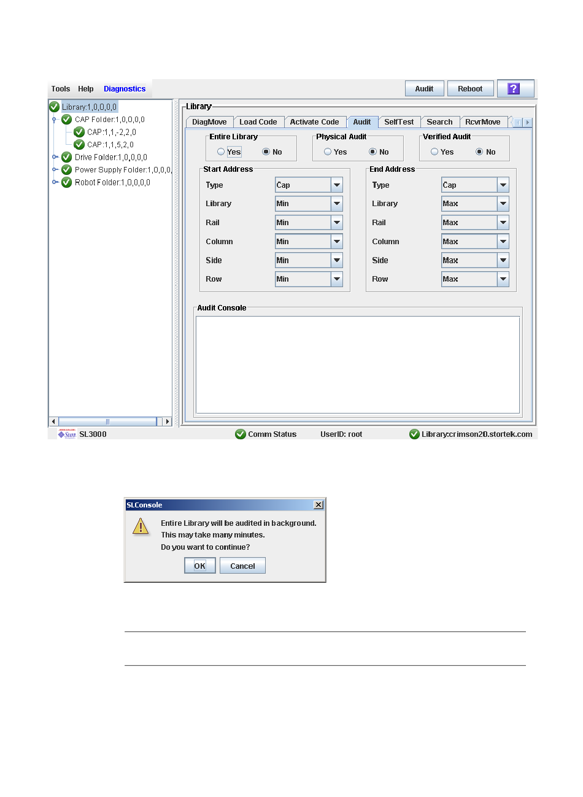
Task: Click OK in the SLConsole dialog
Action: pyautogui.click(x=200, y=566)
